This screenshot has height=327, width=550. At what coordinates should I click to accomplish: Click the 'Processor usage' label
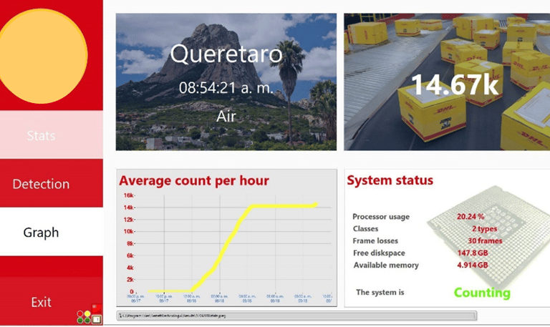point(381,217)
